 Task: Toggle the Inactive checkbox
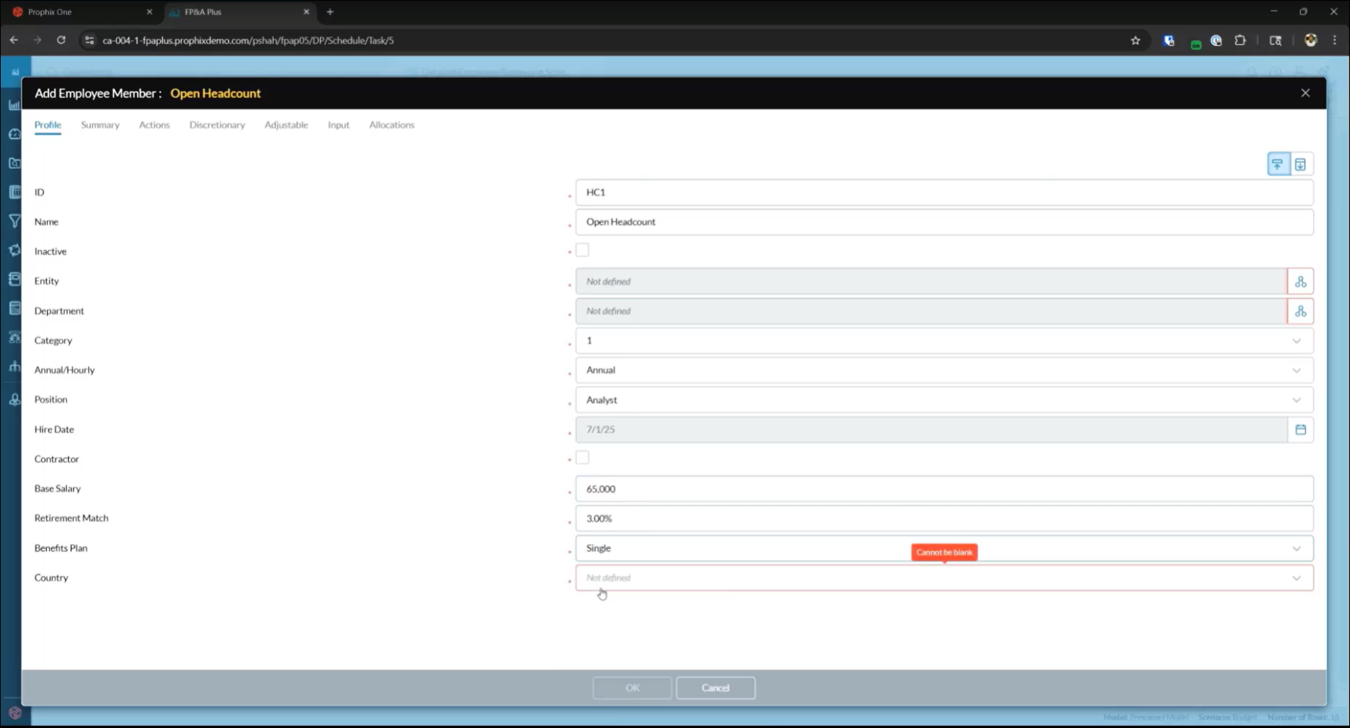tap(582, 251)
